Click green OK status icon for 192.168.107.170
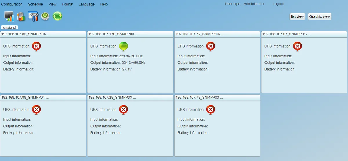The height and width of the screenshot is (161, 348). (124, 46)
